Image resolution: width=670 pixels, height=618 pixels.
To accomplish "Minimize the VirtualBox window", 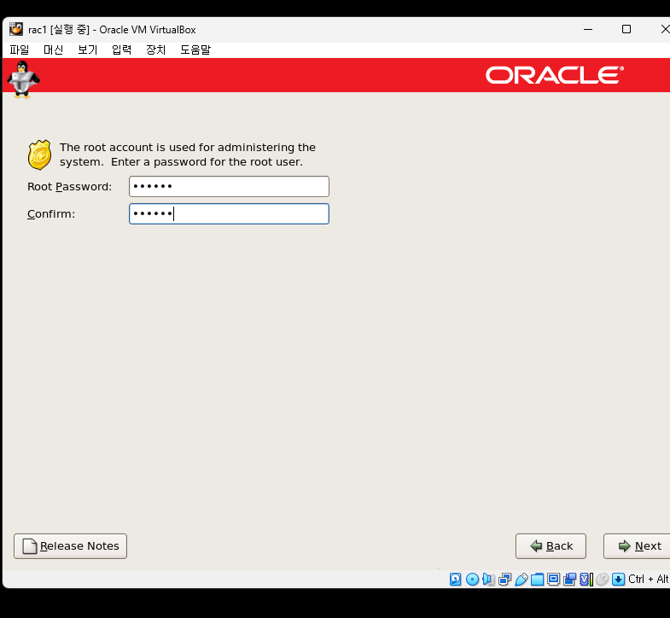I will [x=588, y=30].
